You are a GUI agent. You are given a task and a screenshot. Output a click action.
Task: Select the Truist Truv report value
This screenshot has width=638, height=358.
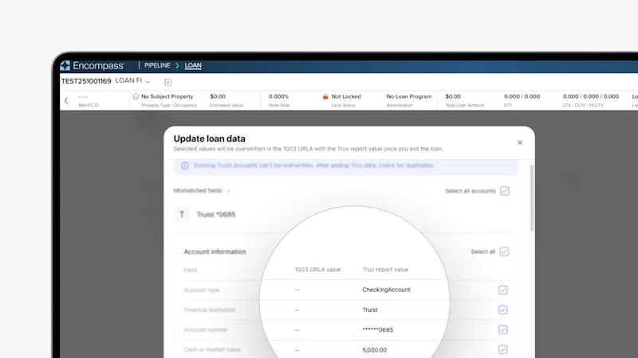370,309
